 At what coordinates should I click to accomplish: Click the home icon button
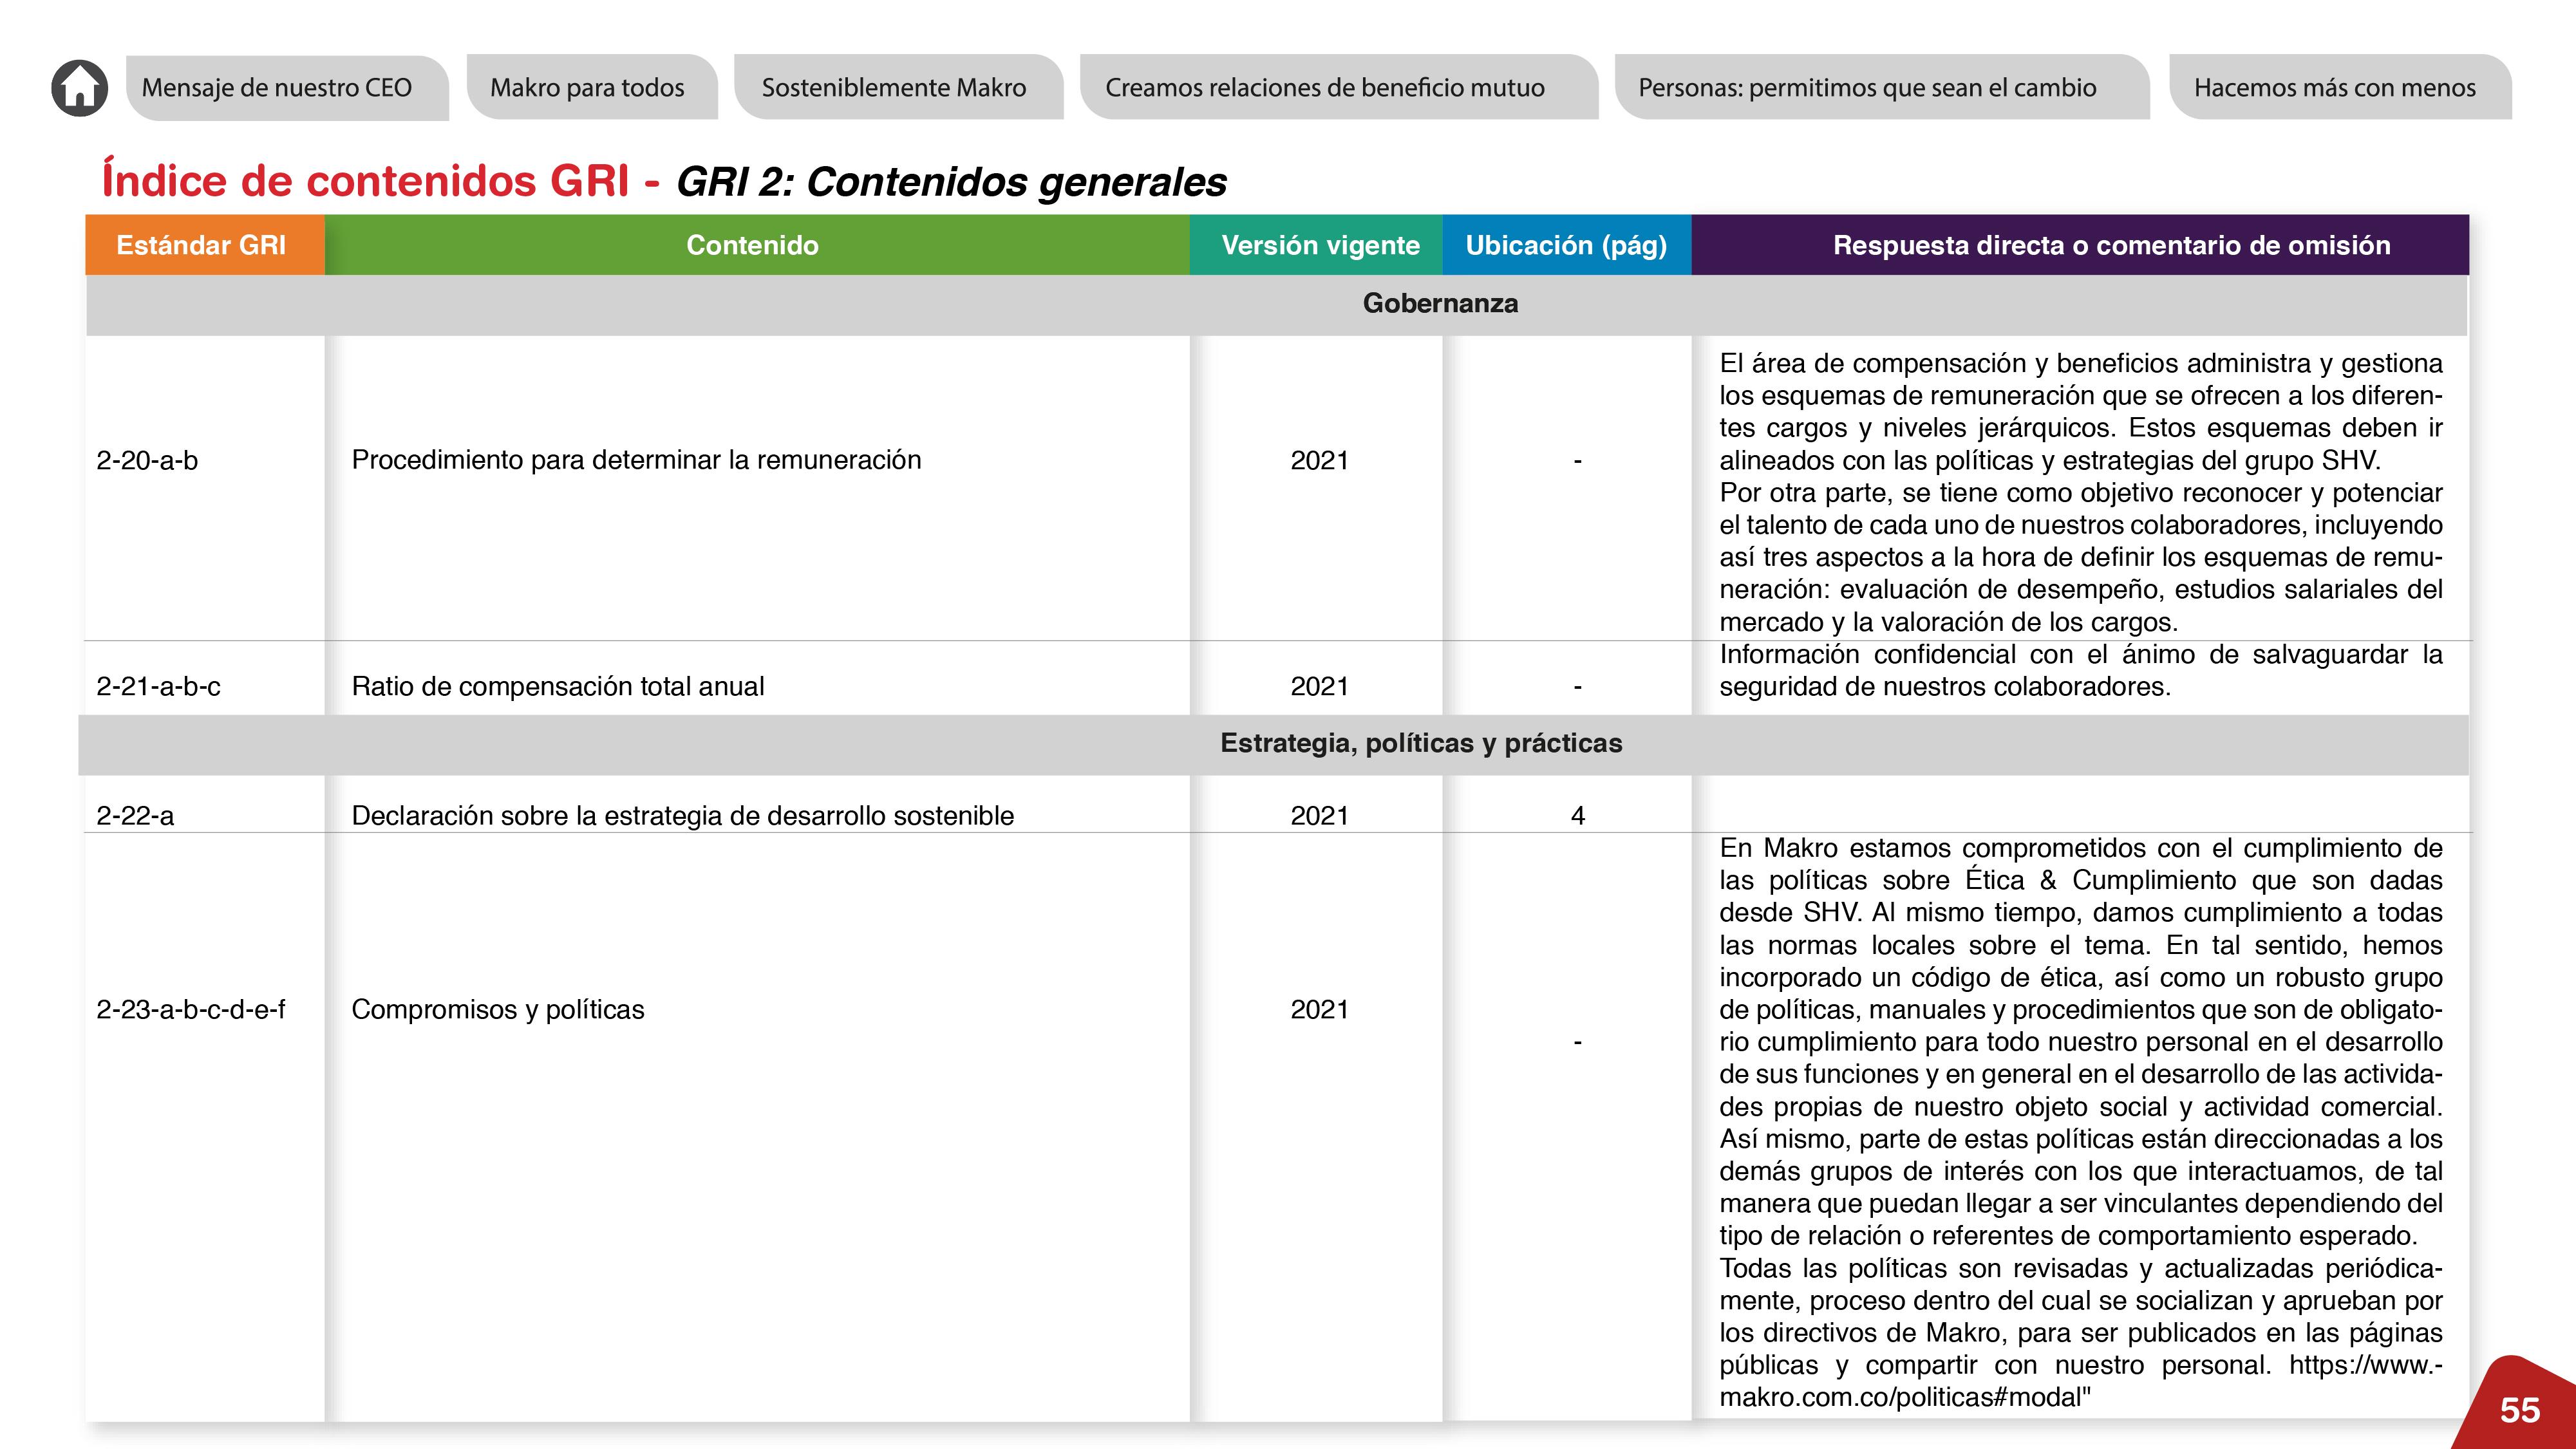point(80,88)
